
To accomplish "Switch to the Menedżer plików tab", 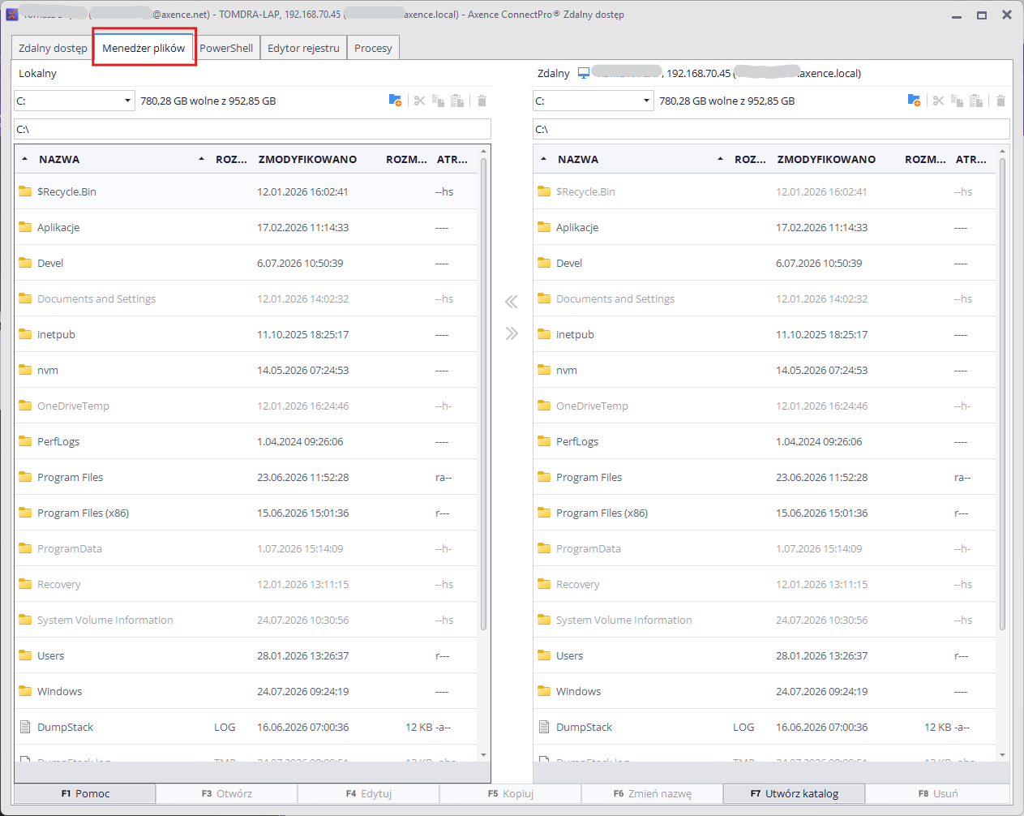I will coord(144,48).
